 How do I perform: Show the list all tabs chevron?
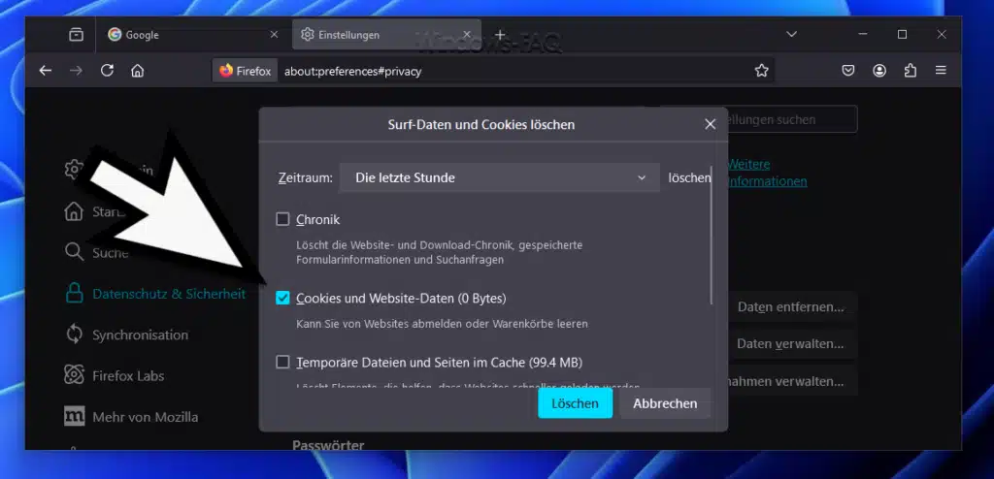point(791,34)
